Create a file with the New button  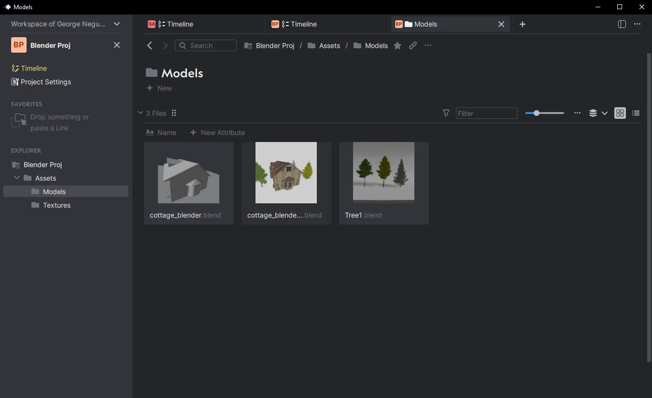click(159, 88)
